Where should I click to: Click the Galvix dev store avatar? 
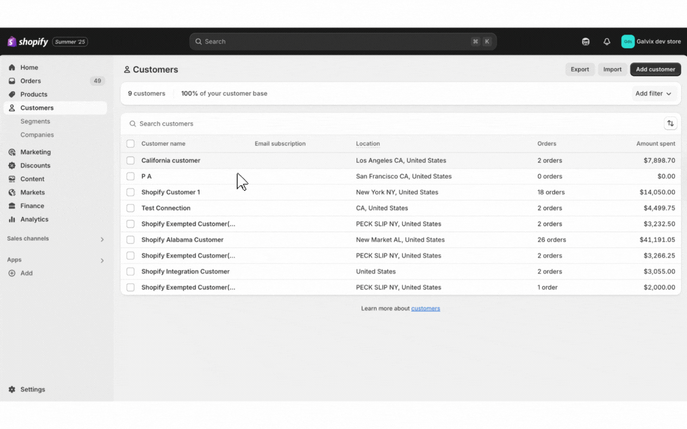click(x=627, y=42)
